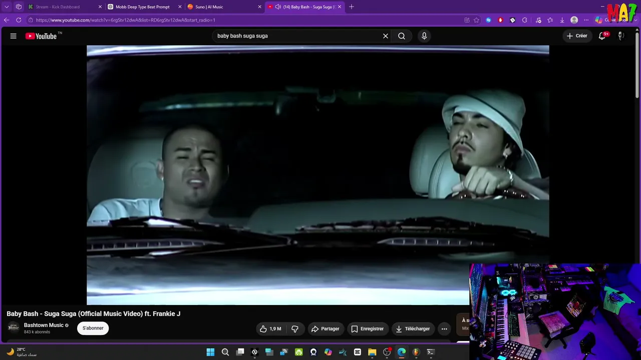Open the YouTube account avatar menu
The image size is (641, 360).
621,36
